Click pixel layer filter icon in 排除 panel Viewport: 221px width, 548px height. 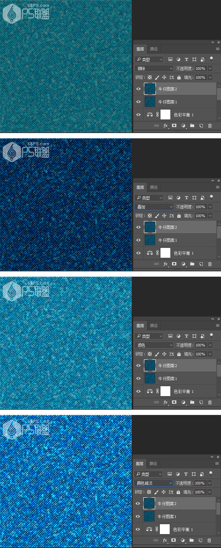(x=170, y=60)
